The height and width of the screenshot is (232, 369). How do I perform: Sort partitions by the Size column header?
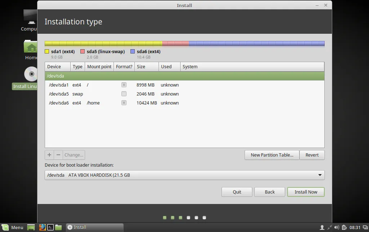click(x=147, y=67)
